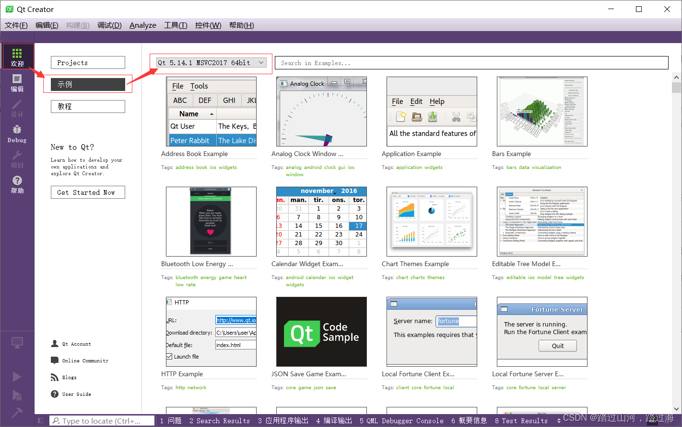Click the Qt Account person icon
Image resolution: width=682 pixels, height=427 pixels.
pyautogui.click(x=55, y=344)
